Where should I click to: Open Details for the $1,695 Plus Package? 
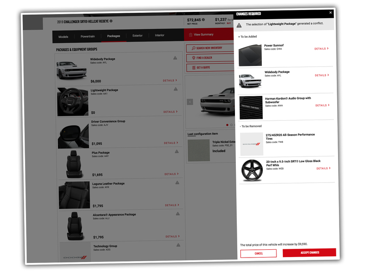(172, 174)
